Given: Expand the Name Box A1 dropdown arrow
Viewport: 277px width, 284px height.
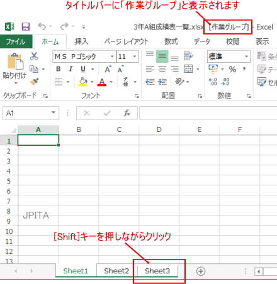Looking at the screenshot, I should coord(54,112).
